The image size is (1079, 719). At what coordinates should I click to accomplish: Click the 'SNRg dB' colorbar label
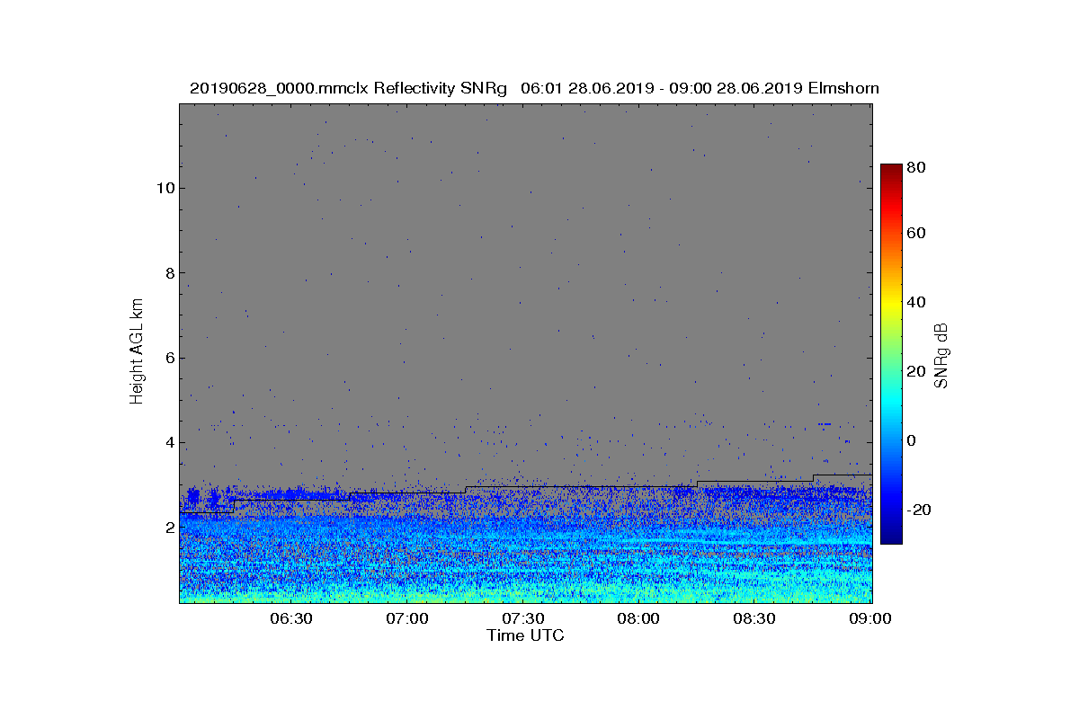941,354
